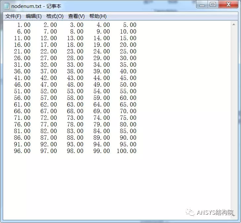Click the value 33.00
The height and width of the screenshot is (223, 241).
click(x=75, y=65)
